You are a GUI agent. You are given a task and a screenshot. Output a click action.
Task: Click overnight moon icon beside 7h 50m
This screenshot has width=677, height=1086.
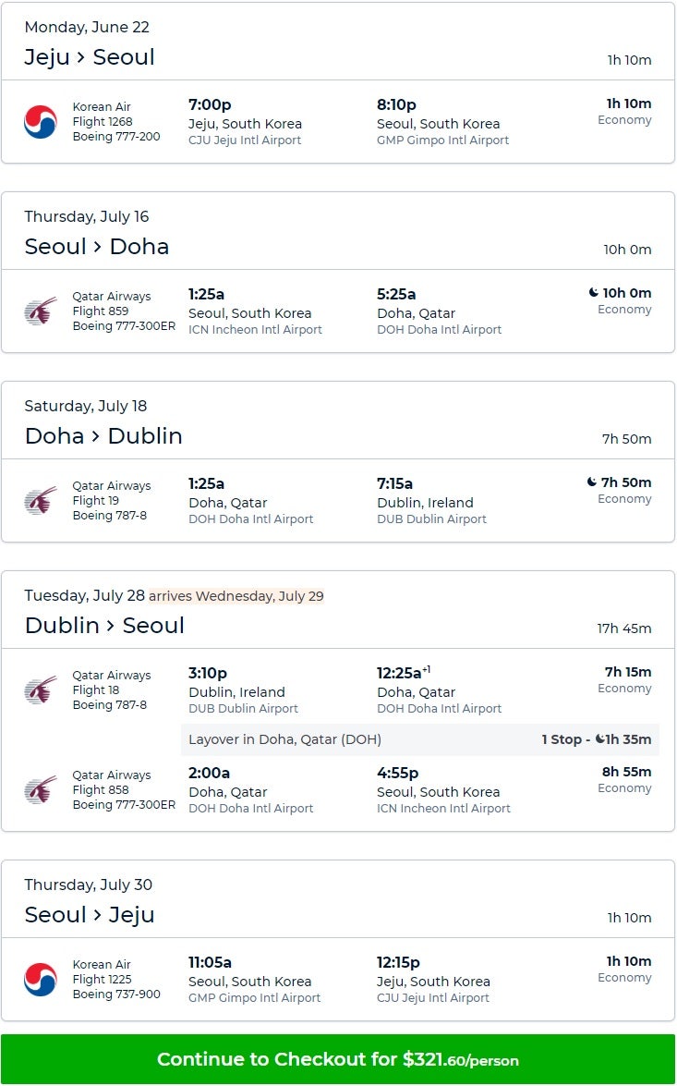click(592, 482)
